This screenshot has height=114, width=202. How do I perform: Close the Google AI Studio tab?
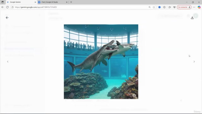coord(67,2)
